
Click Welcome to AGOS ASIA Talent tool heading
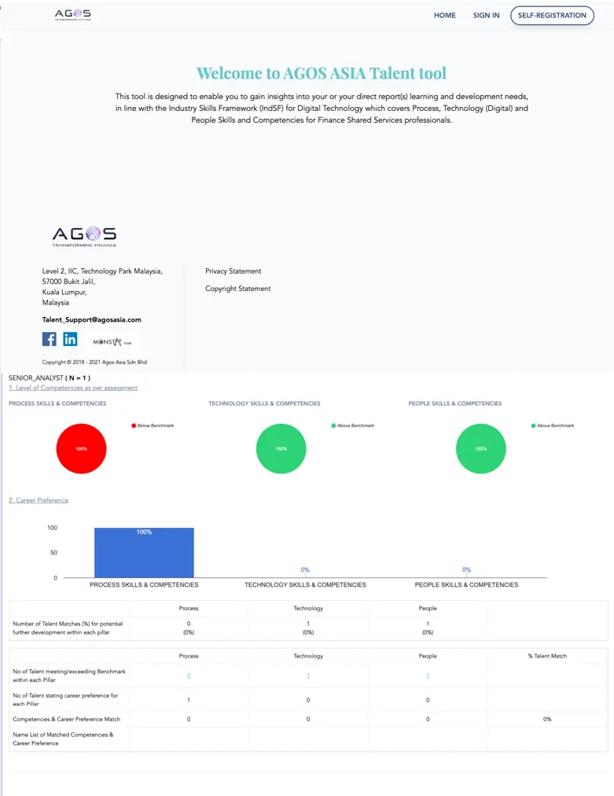click(x=322, y=73)
